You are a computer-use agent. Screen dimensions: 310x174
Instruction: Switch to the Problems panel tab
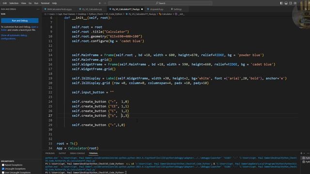(x=50, y=153)
